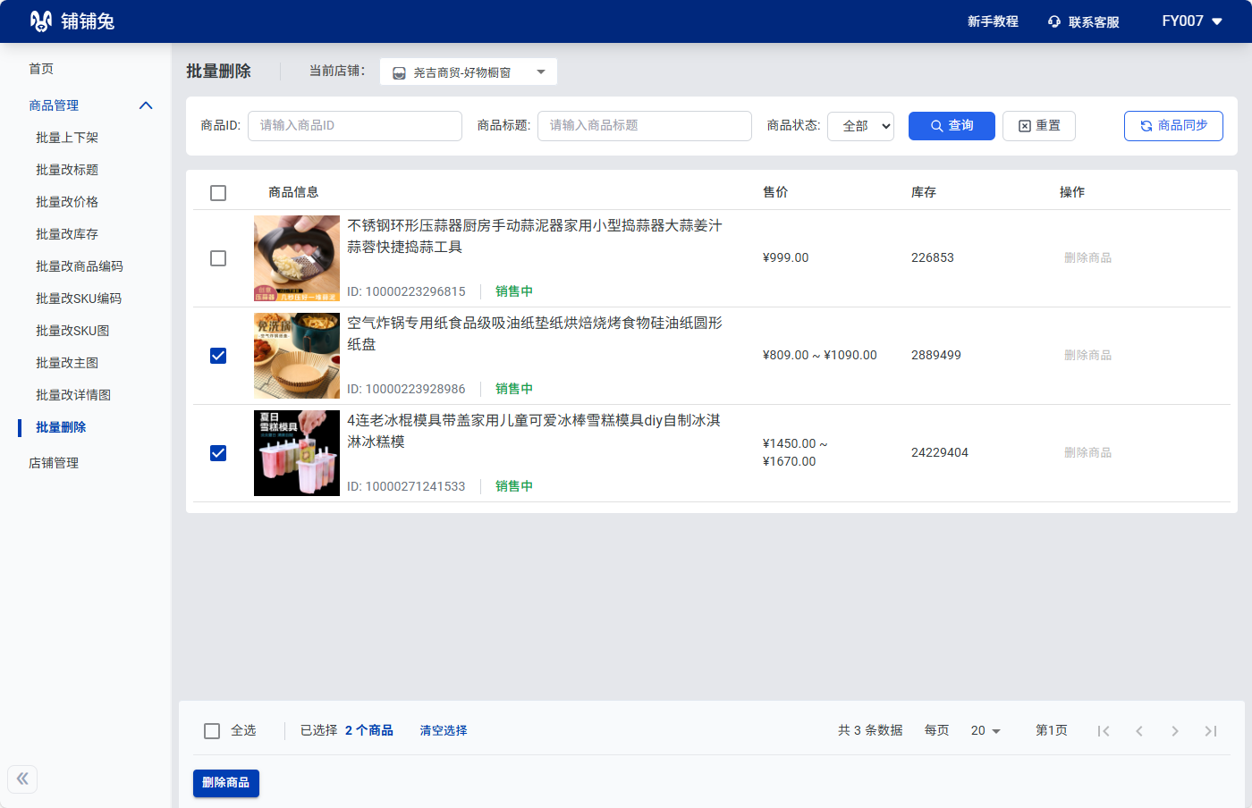
Task: Click the 联系客服 headset icon
Action: (x=1054, y=21)
